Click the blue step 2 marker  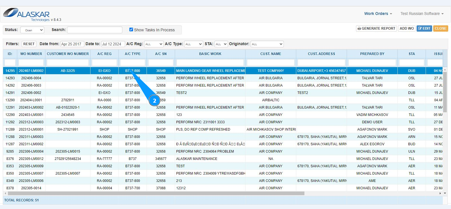[x=154, y=100]
